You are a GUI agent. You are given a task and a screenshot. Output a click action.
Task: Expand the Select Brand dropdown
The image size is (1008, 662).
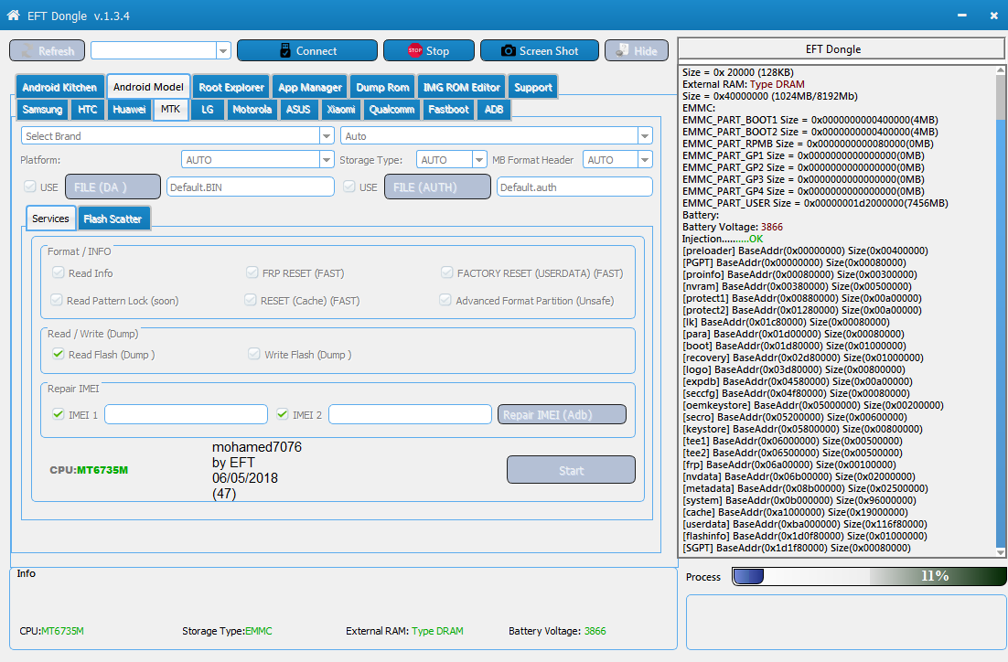click(x=327, y=135)
